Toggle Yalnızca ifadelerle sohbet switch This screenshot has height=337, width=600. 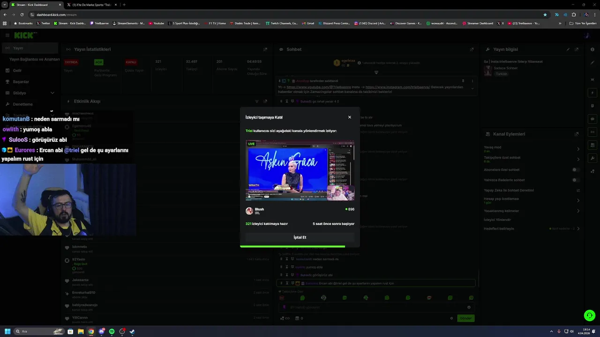[576, 180]
